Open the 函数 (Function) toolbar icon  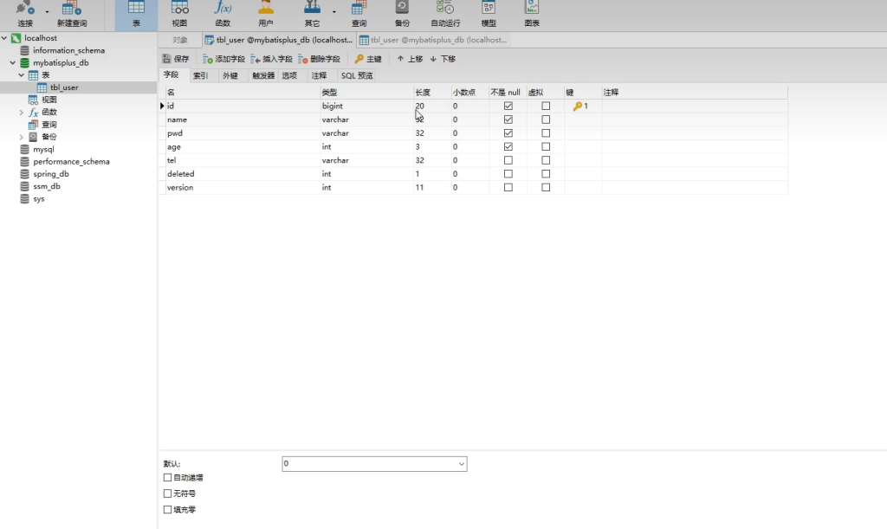click(x=223, y=12)
